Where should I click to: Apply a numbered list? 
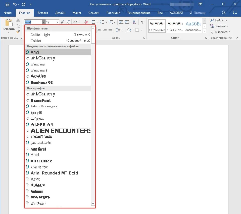(x=102, y=22)
